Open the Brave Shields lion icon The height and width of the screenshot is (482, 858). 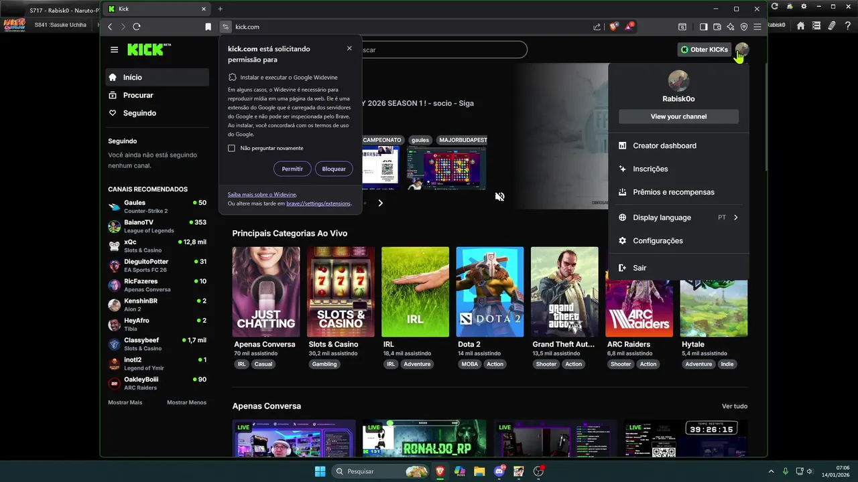click(613, 27)
